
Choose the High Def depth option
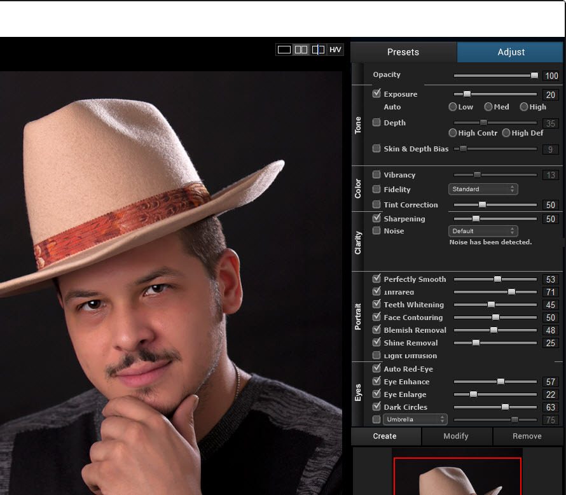pos(506,133)
